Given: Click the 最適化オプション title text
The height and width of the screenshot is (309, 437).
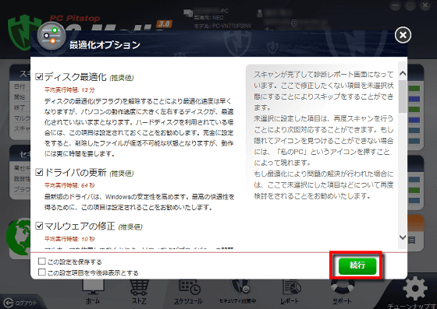Looking at the screenshot, I should tap(105, 44).
